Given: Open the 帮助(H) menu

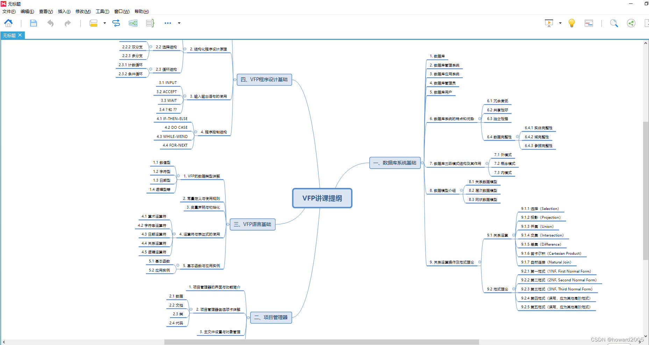Looking at the screenshot, I should 142,12.
